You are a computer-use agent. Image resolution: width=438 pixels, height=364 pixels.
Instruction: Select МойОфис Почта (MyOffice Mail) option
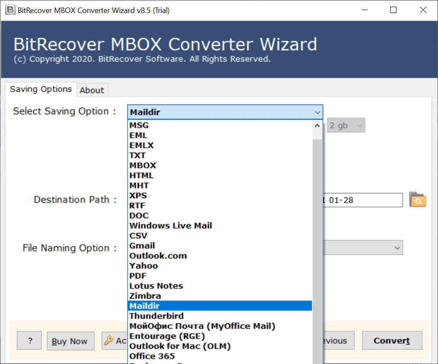[x=220, y=326]
